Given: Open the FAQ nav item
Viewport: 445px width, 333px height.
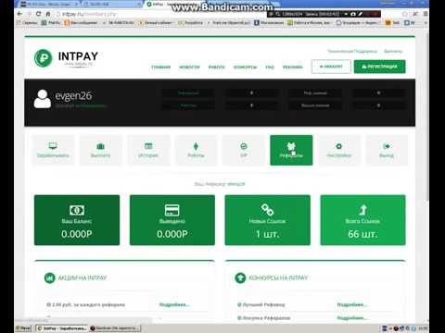Looking at the screenshot, I should (x=270, y=67).
